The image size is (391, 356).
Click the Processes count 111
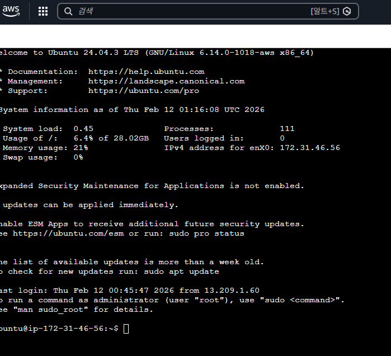coord(287,129)
